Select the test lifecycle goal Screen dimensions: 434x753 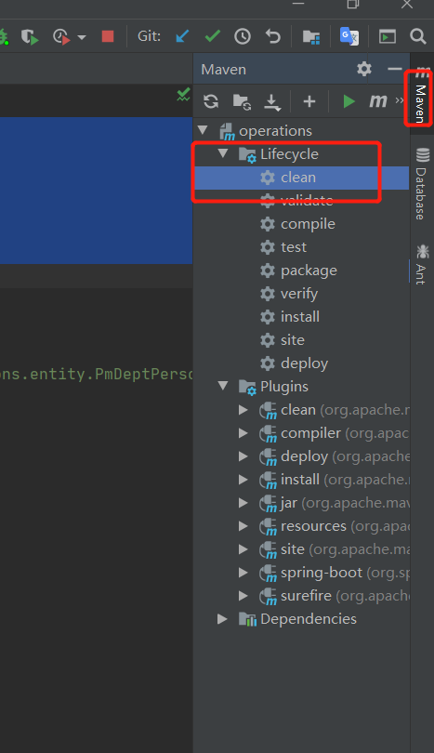301,247
